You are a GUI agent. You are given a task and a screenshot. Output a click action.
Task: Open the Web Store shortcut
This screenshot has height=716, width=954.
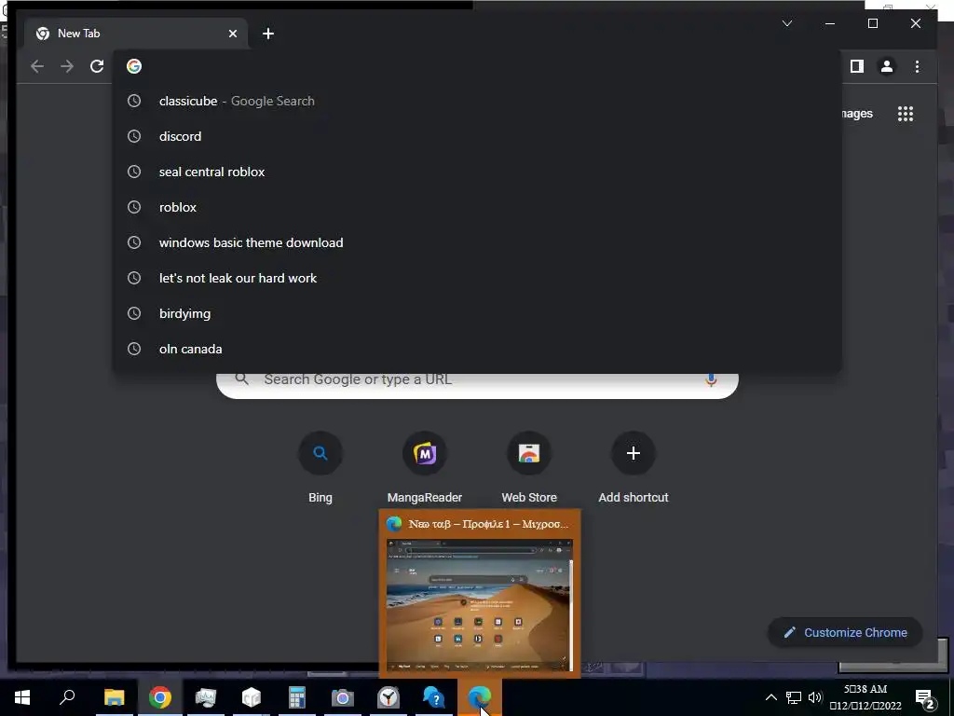click(x=529, y=468)
